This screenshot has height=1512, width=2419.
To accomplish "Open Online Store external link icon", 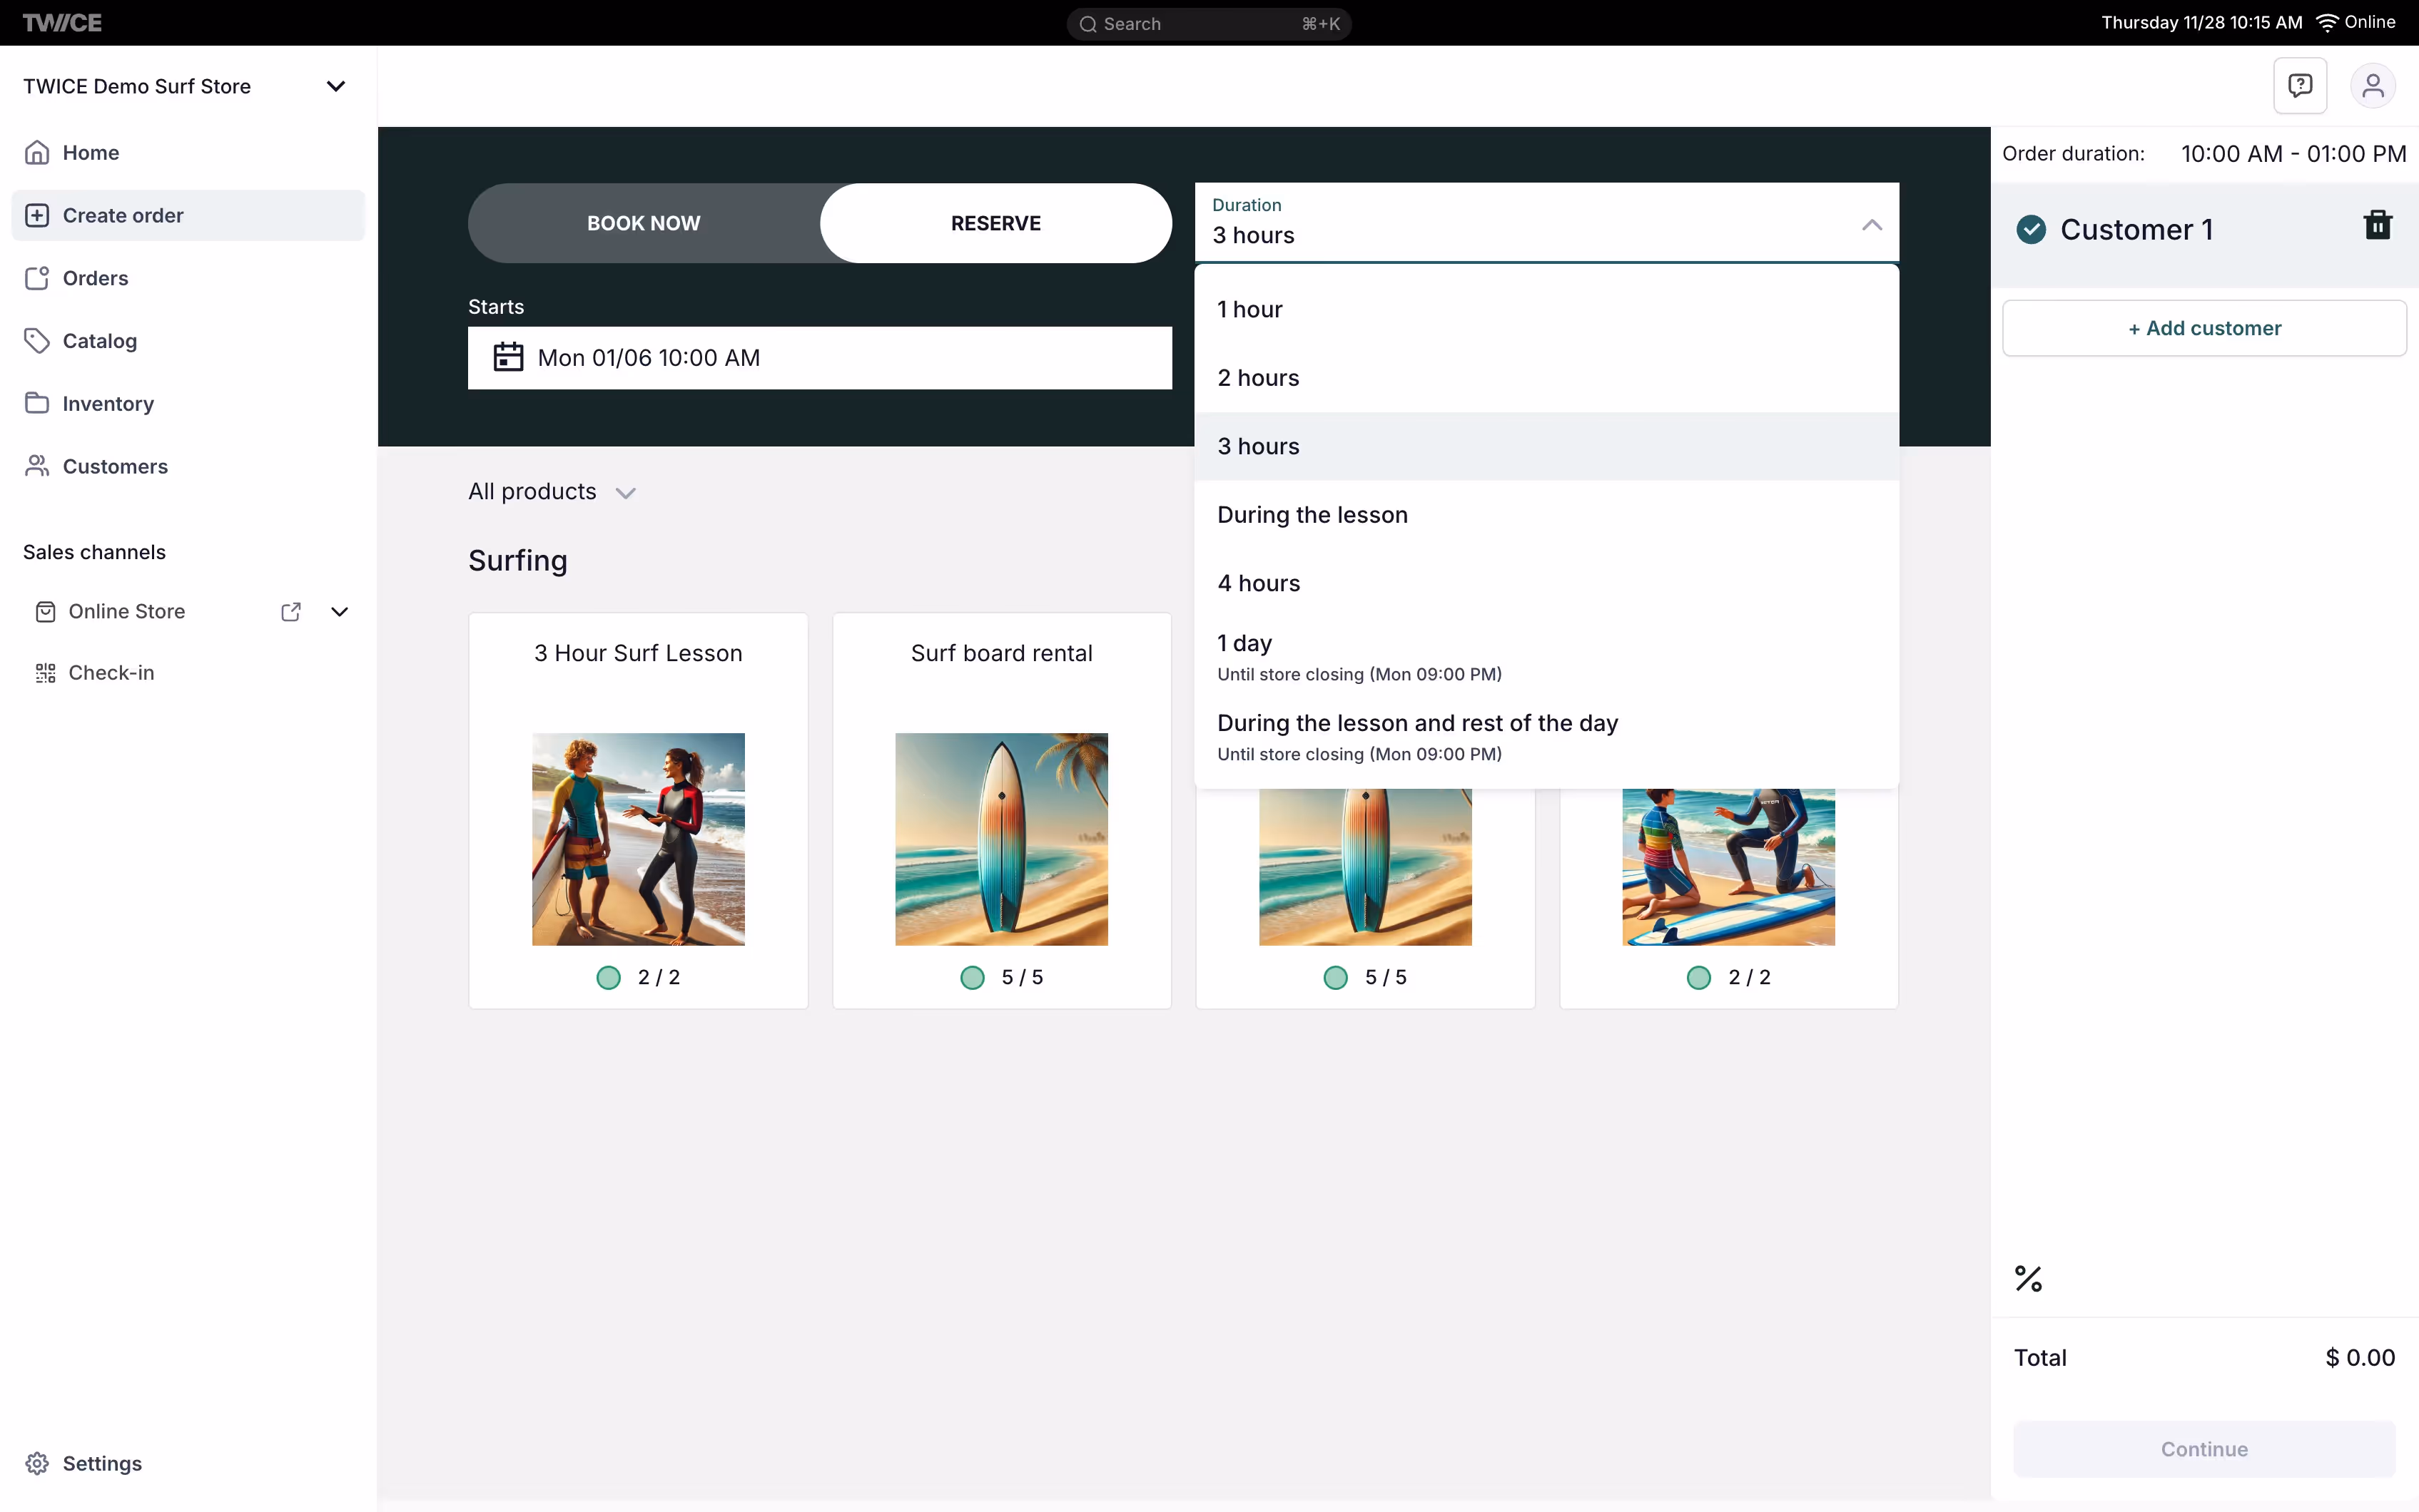I will [291, 612].
